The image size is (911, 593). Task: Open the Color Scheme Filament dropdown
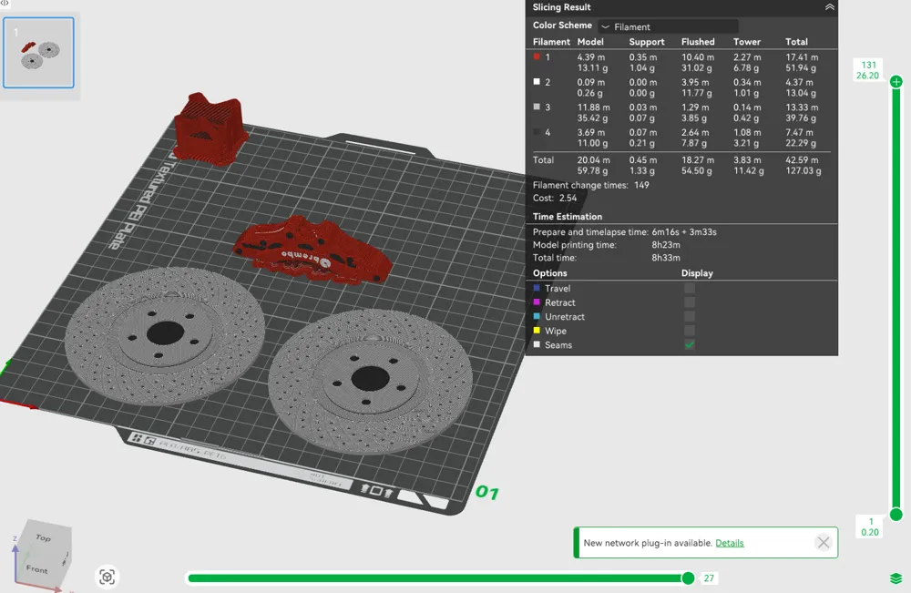coord(668,26)
